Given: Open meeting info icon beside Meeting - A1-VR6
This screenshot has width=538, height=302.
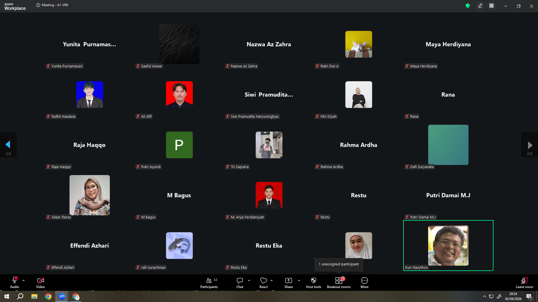Looking at the screenshot, I should click(x=38, y=5).
